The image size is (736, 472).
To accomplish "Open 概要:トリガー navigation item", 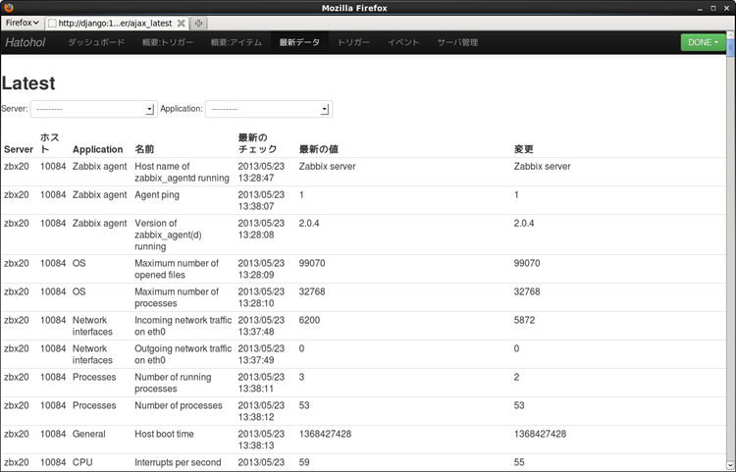I will pos(167,42).
